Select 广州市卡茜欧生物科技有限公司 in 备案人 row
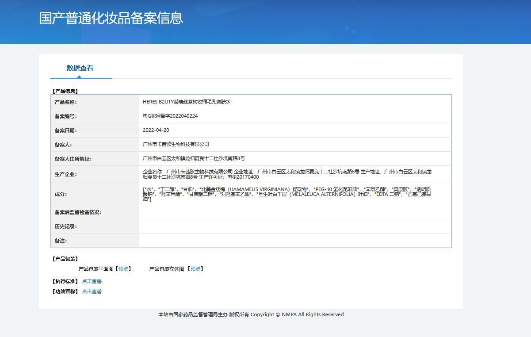Image resolution: width=531 pixels, height=337 pixels. pyautogui.click(x=176, y=144)
